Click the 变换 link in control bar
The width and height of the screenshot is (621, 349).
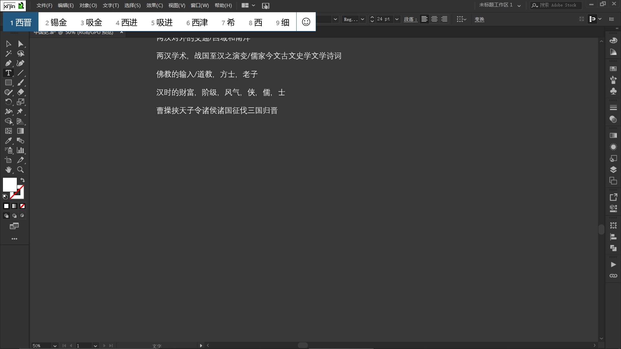(479, 19)
